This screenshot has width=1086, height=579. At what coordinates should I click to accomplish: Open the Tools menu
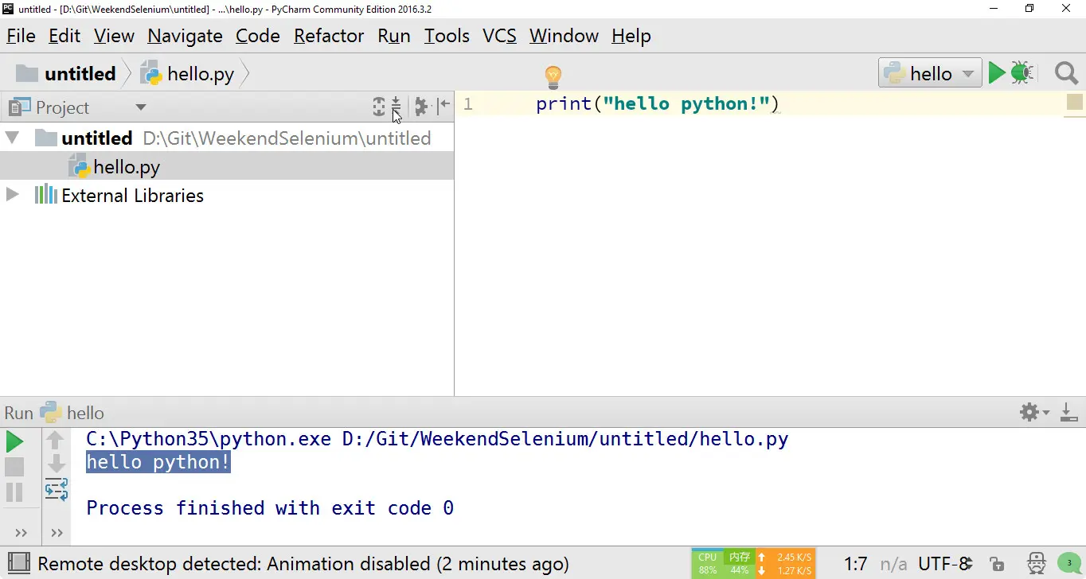447,36
